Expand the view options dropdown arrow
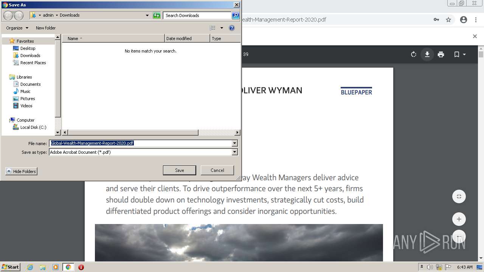This screenshot has width=484, height=272. [x=222, y=28]
